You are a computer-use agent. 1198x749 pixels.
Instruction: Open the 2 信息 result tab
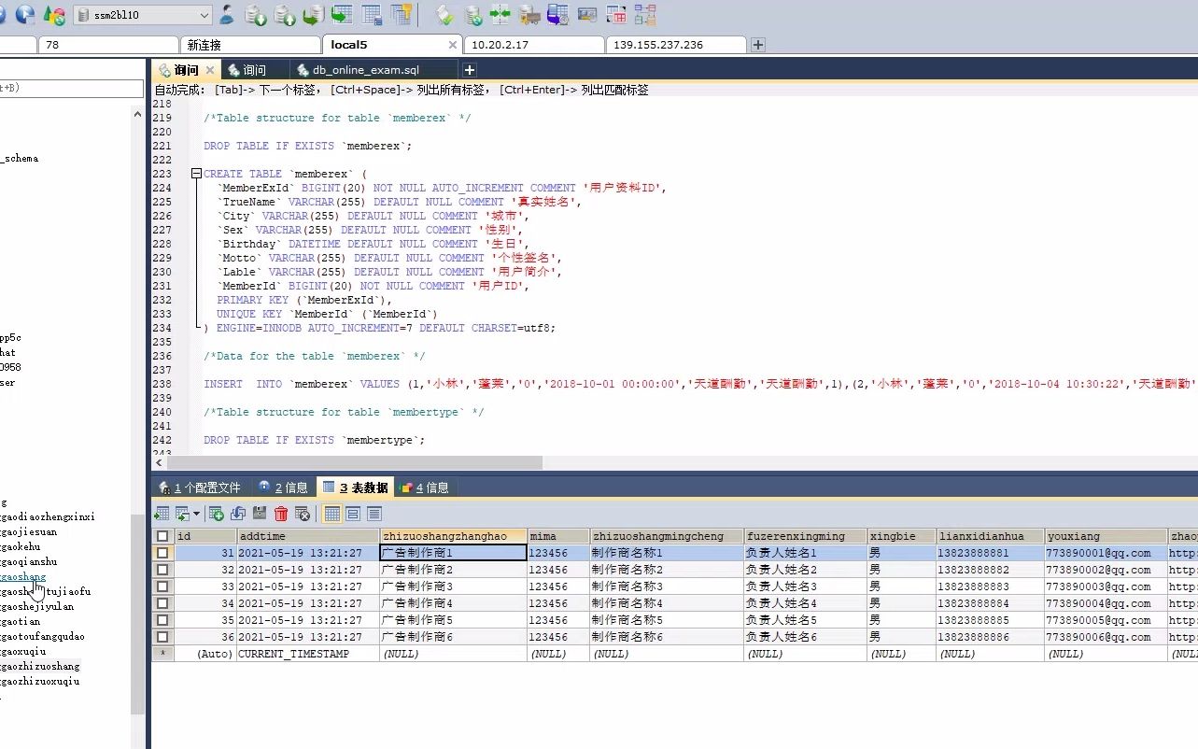click(283, 488)
